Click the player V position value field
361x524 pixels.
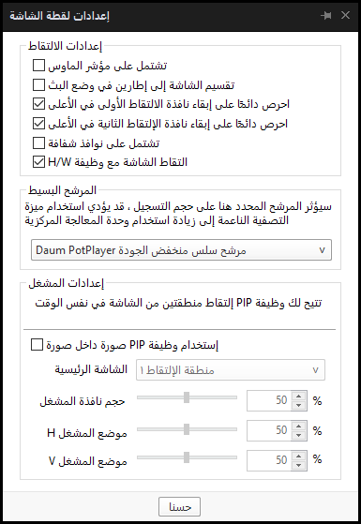click(x=269, y=460)
